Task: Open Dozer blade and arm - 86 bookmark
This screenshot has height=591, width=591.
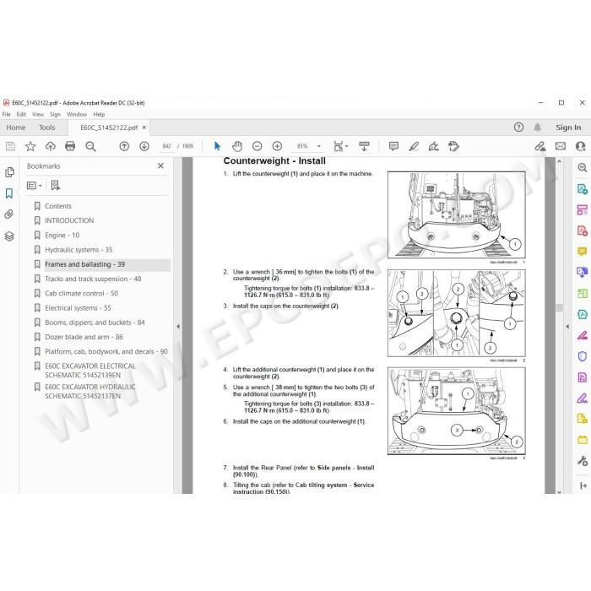Action: coord(84,337)
